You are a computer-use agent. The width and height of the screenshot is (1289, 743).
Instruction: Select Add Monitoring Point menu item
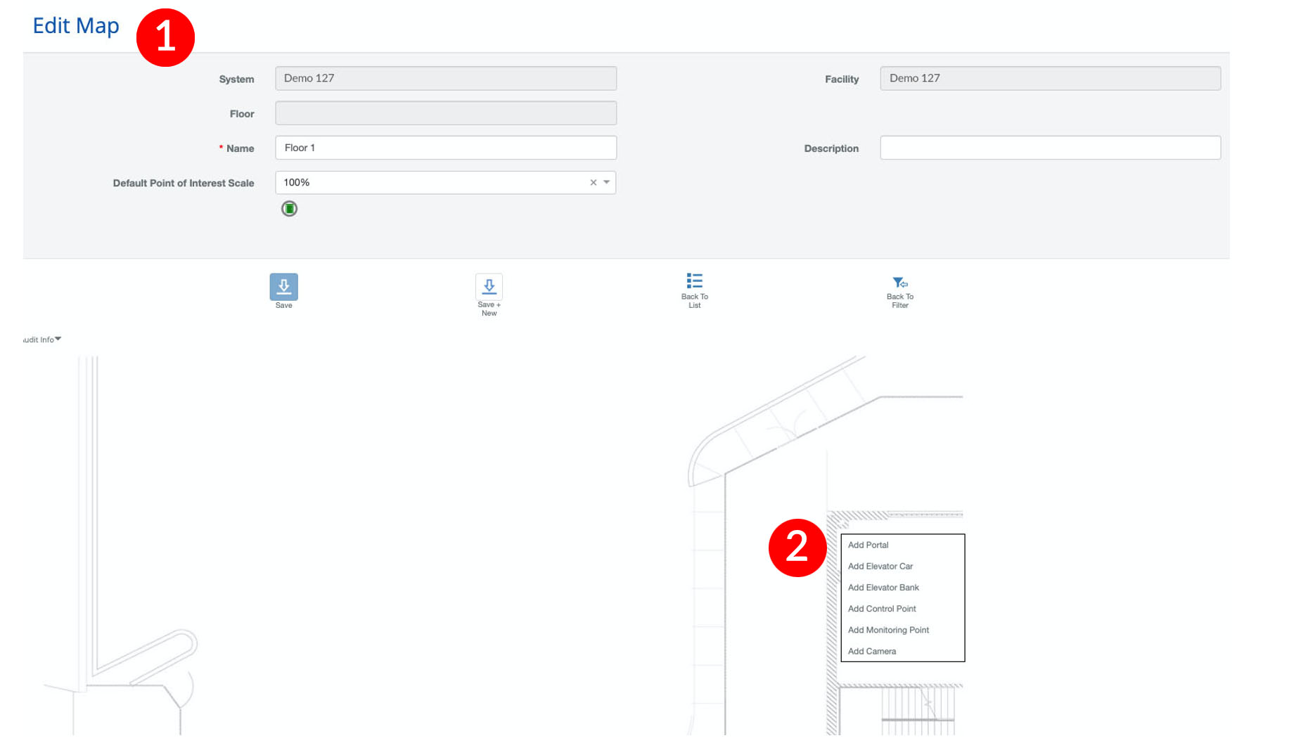(x=888, y=630)
